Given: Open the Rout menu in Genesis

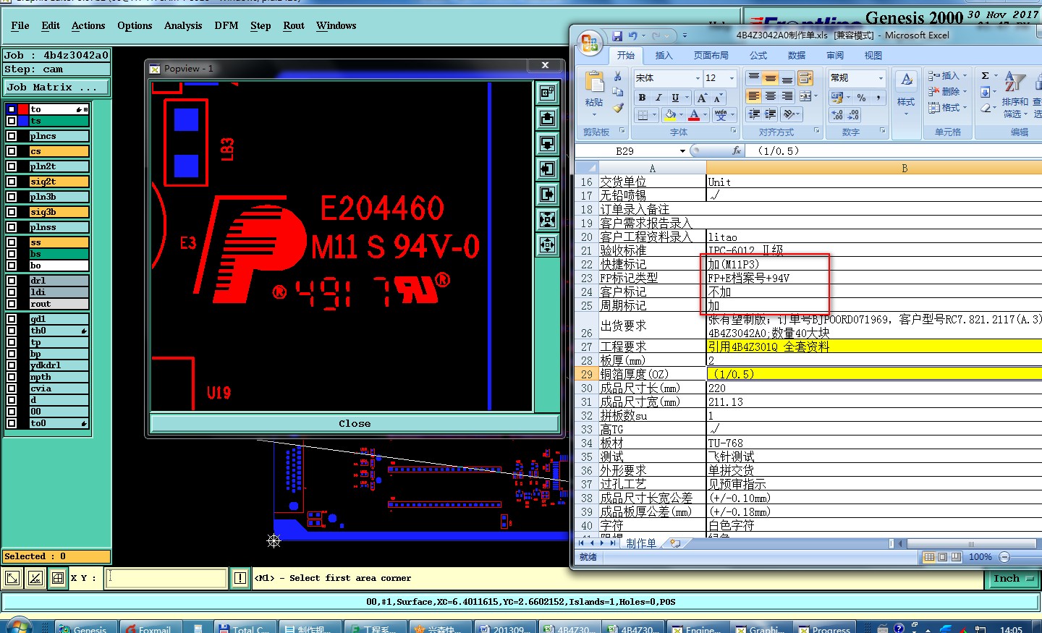Looking at the screenshot, I should (294, 25).
